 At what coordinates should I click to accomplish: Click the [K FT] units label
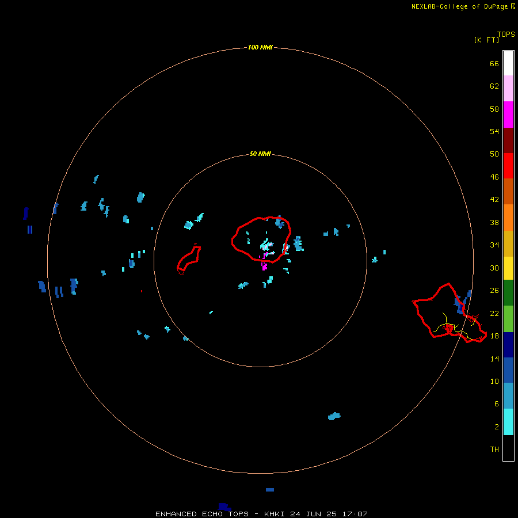(486, 40)
